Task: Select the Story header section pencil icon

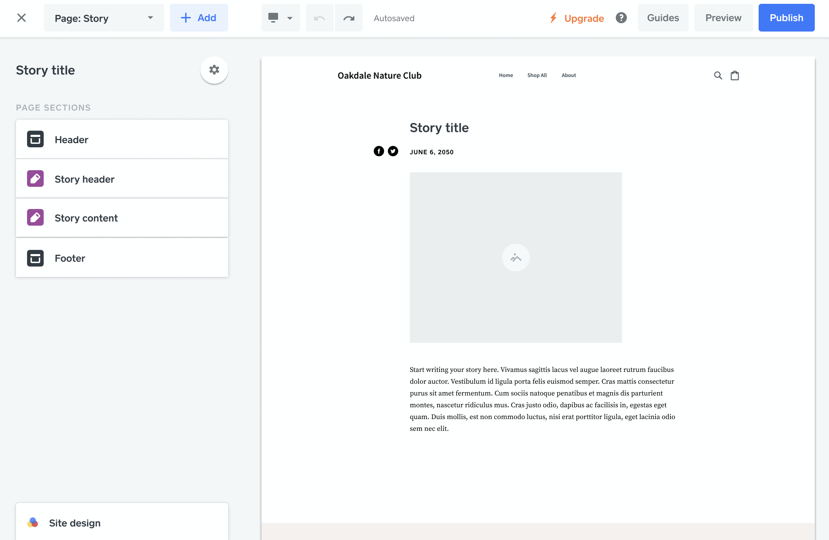Action: (x=35, y=178)
